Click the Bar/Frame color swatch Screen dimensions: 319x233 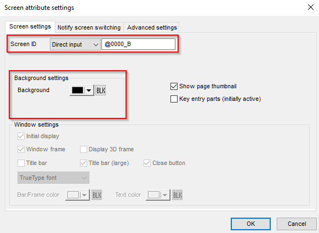pyautogui.click(x=73, y=195)
